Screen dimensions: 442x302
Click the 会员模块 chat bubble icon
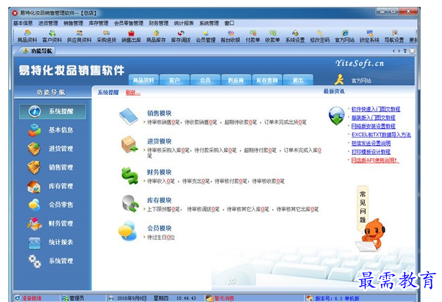click(128, 230)
